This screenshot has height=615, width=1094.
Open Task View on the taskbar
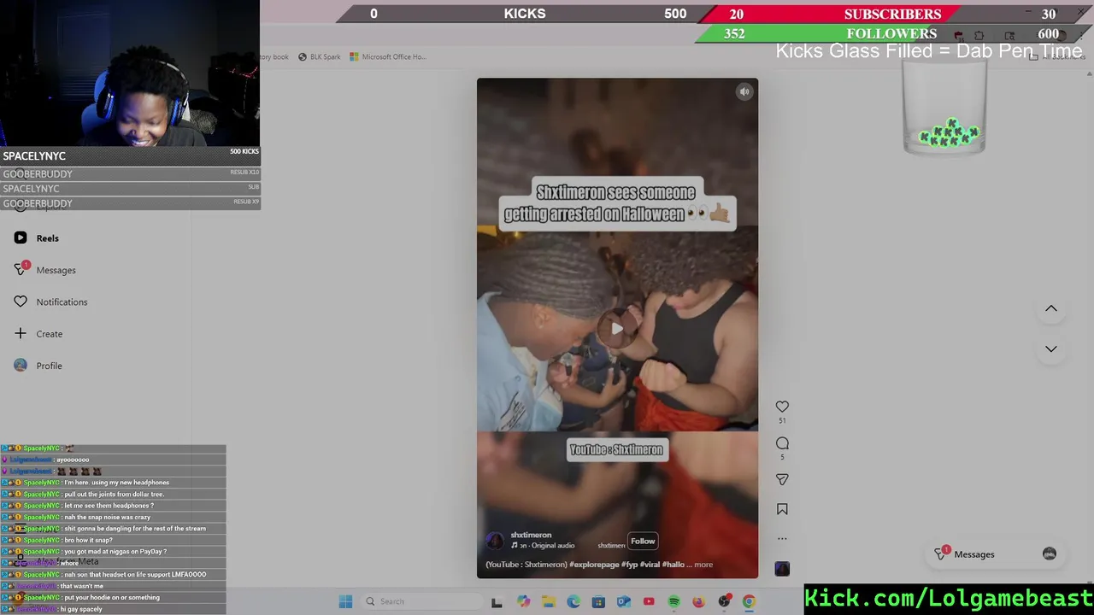point(497,602)
